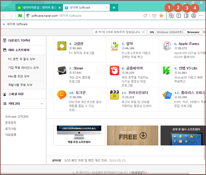
Task: Click the 고클린 magnifier app icon
Action: 62,46
